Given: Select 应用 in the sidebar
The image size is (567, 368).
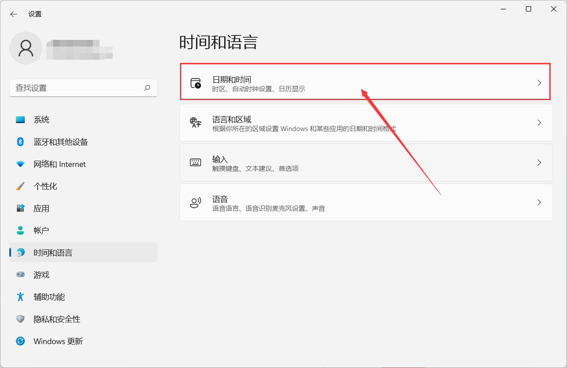Looking at the screenshot, I should (83, 208).
